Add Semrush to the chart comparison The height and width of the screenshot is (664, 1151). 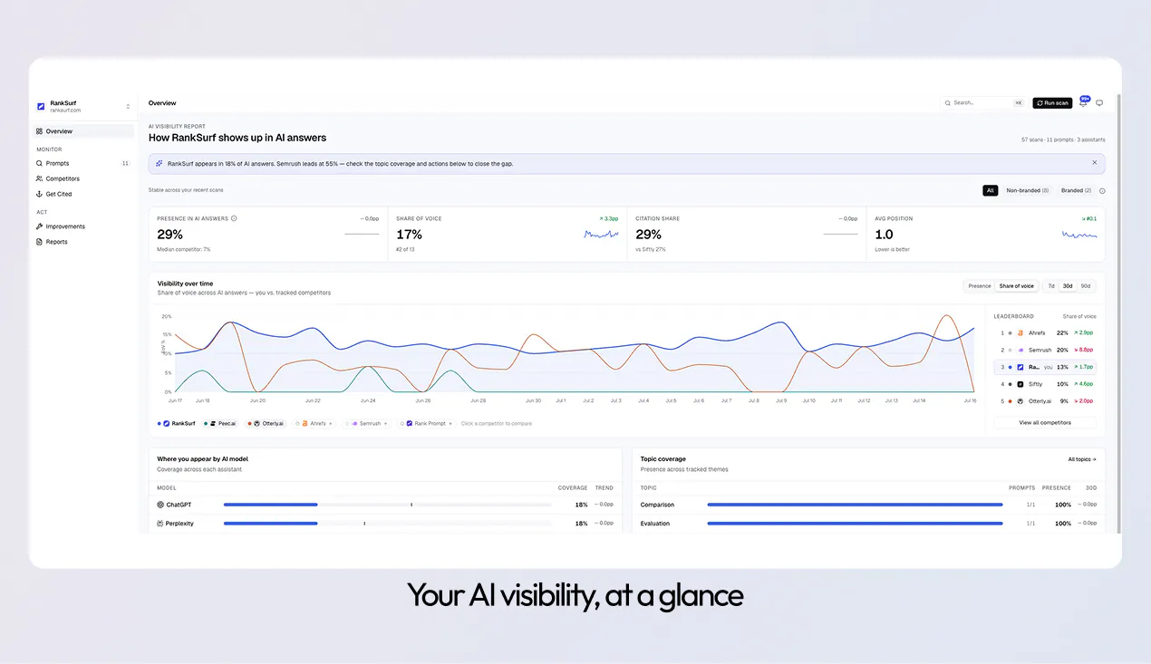[367, 423]
